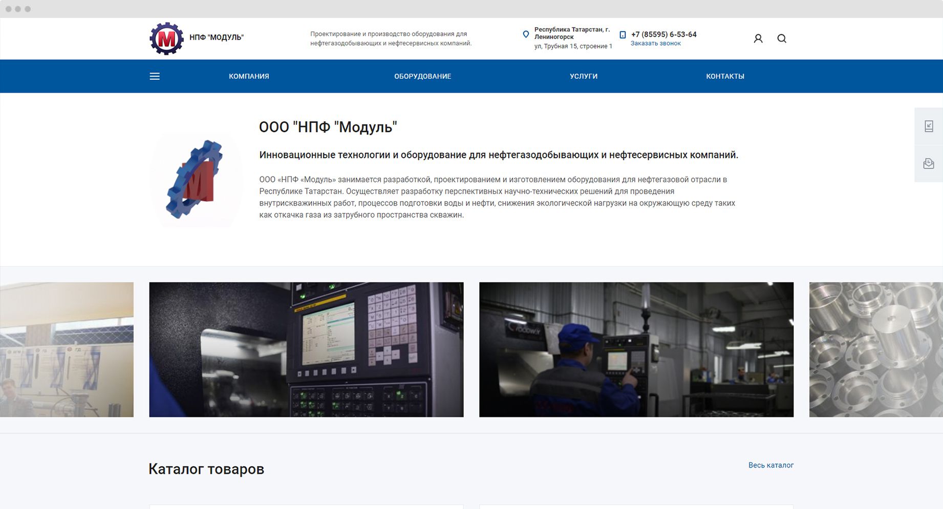The width and height of the screenshot is (943, 509).
Task: Click the gear "M" logo in header
Action: [x=166, y=38]
